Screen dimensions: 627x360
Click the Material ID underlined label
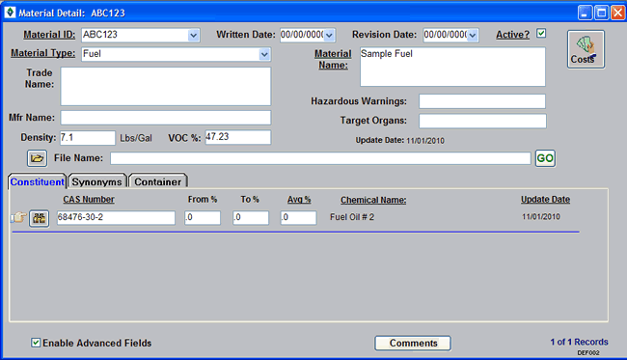point(49,35)
